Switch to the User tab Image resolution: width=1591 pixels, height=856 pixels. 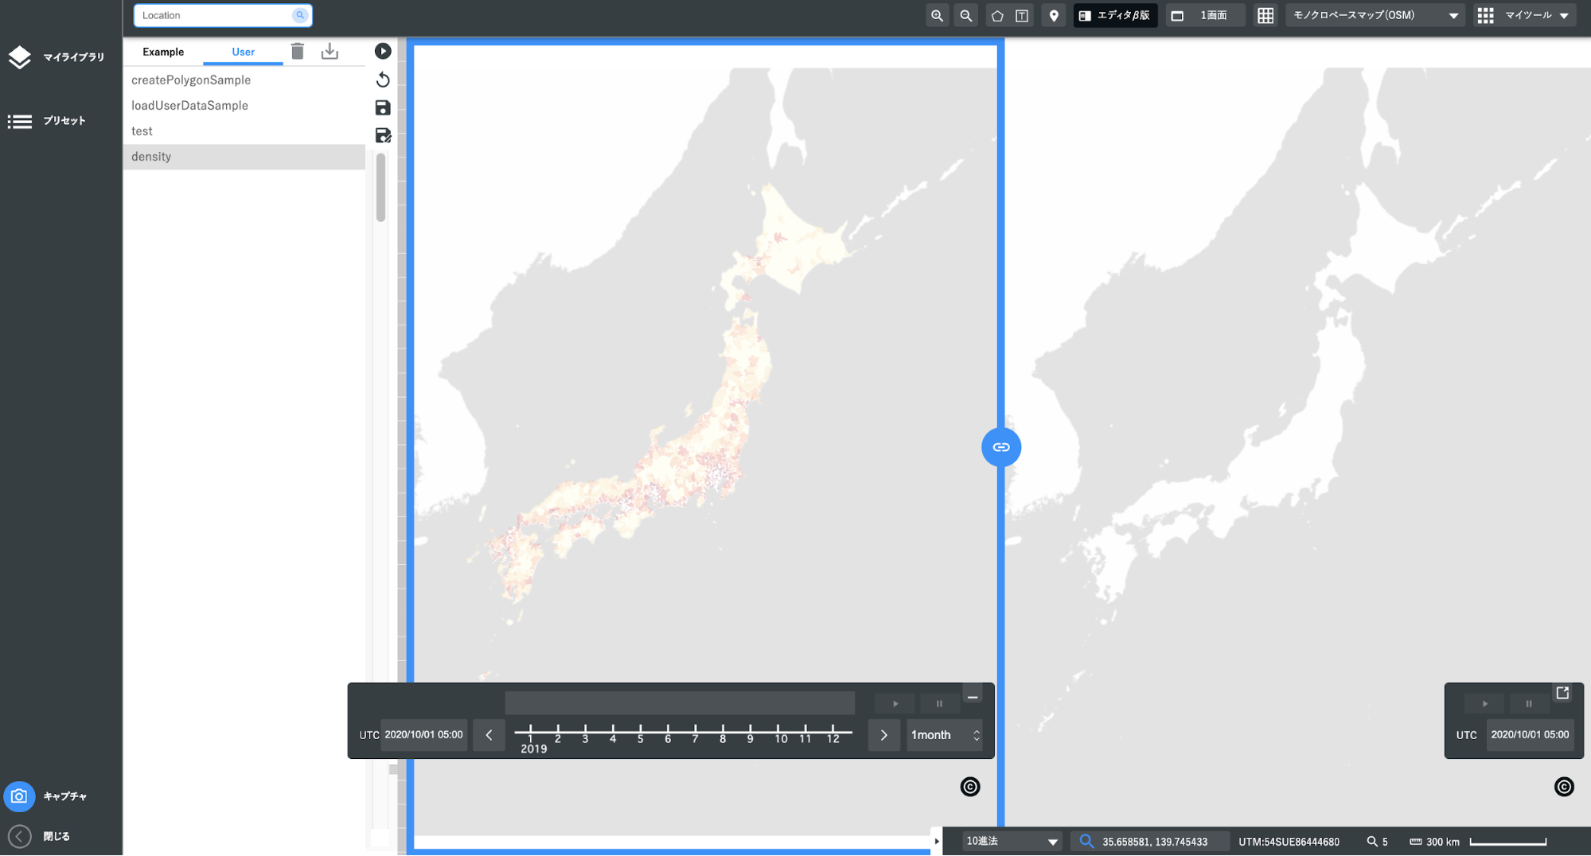click(243, 52)
